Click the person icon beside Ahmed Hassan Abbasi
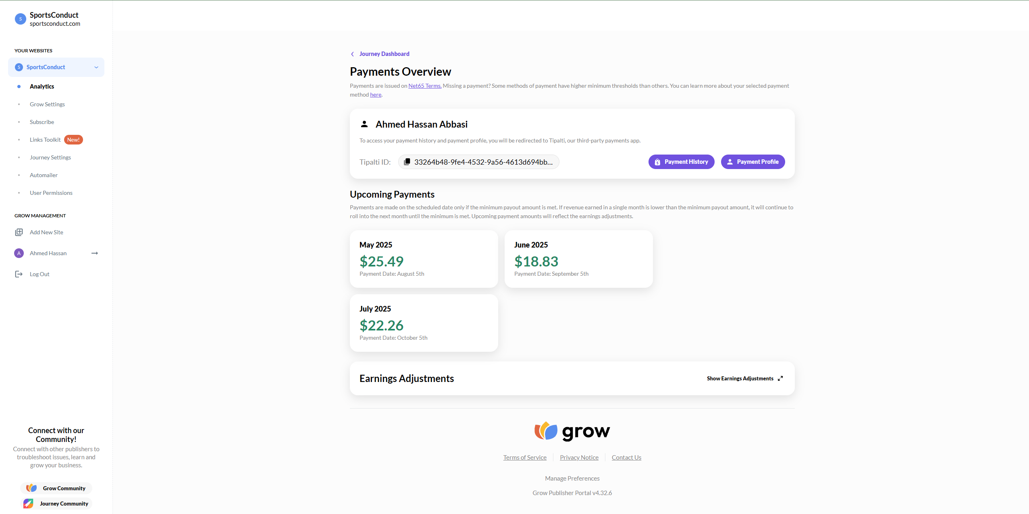The width and height of the screenshot is (1029, 514). tap(364, 124)
